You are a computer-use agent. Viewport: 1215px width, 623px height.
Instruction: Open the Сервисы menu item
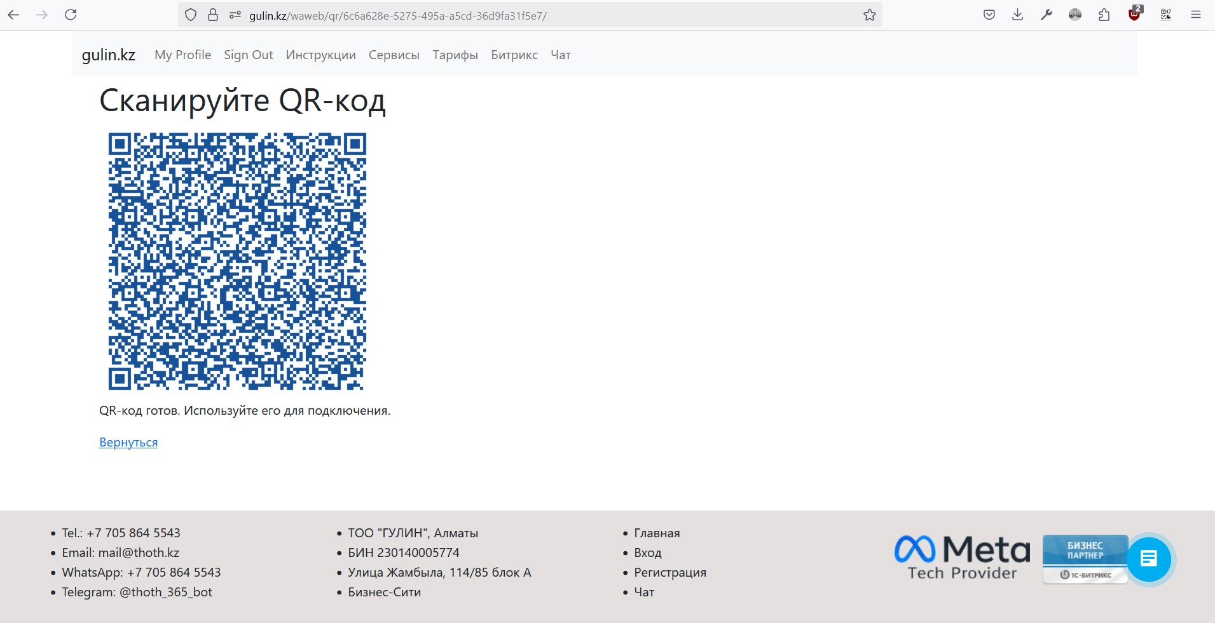coord(394,55)
